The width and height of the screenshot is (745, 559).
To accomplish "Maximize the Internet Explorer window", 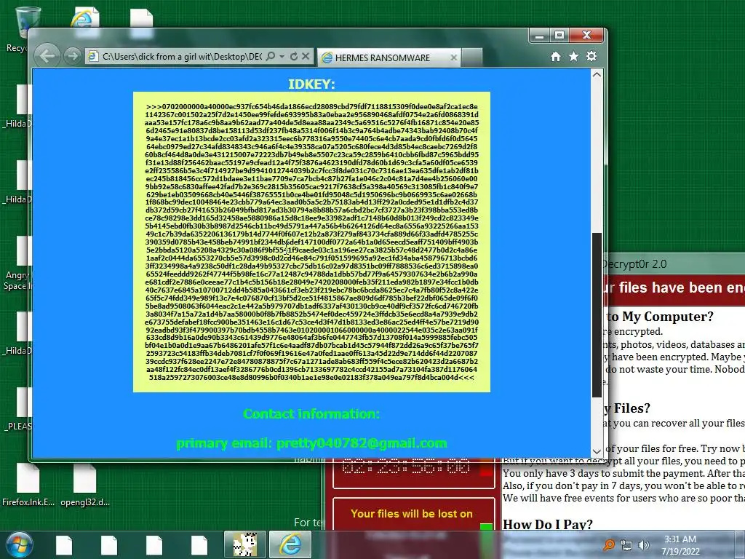I will coord(559,36).
